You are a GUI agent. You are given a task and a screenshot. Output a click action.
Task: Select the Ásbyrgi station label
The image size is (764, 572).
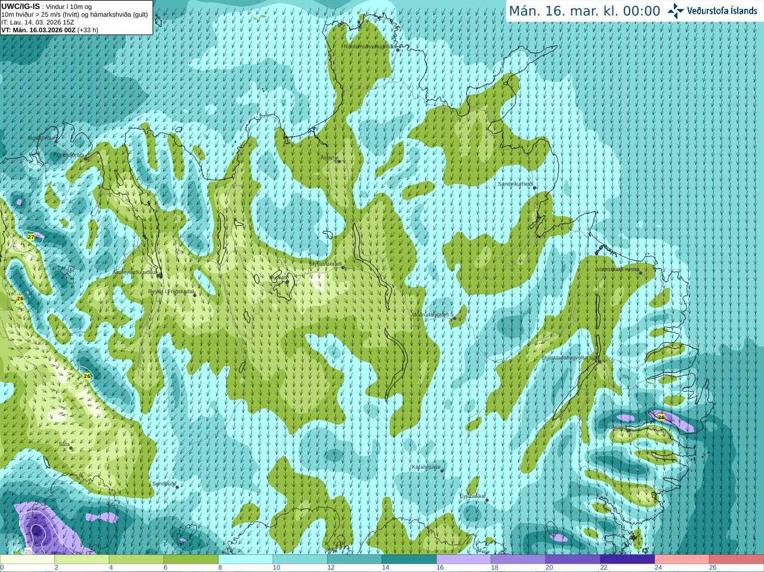329,158
